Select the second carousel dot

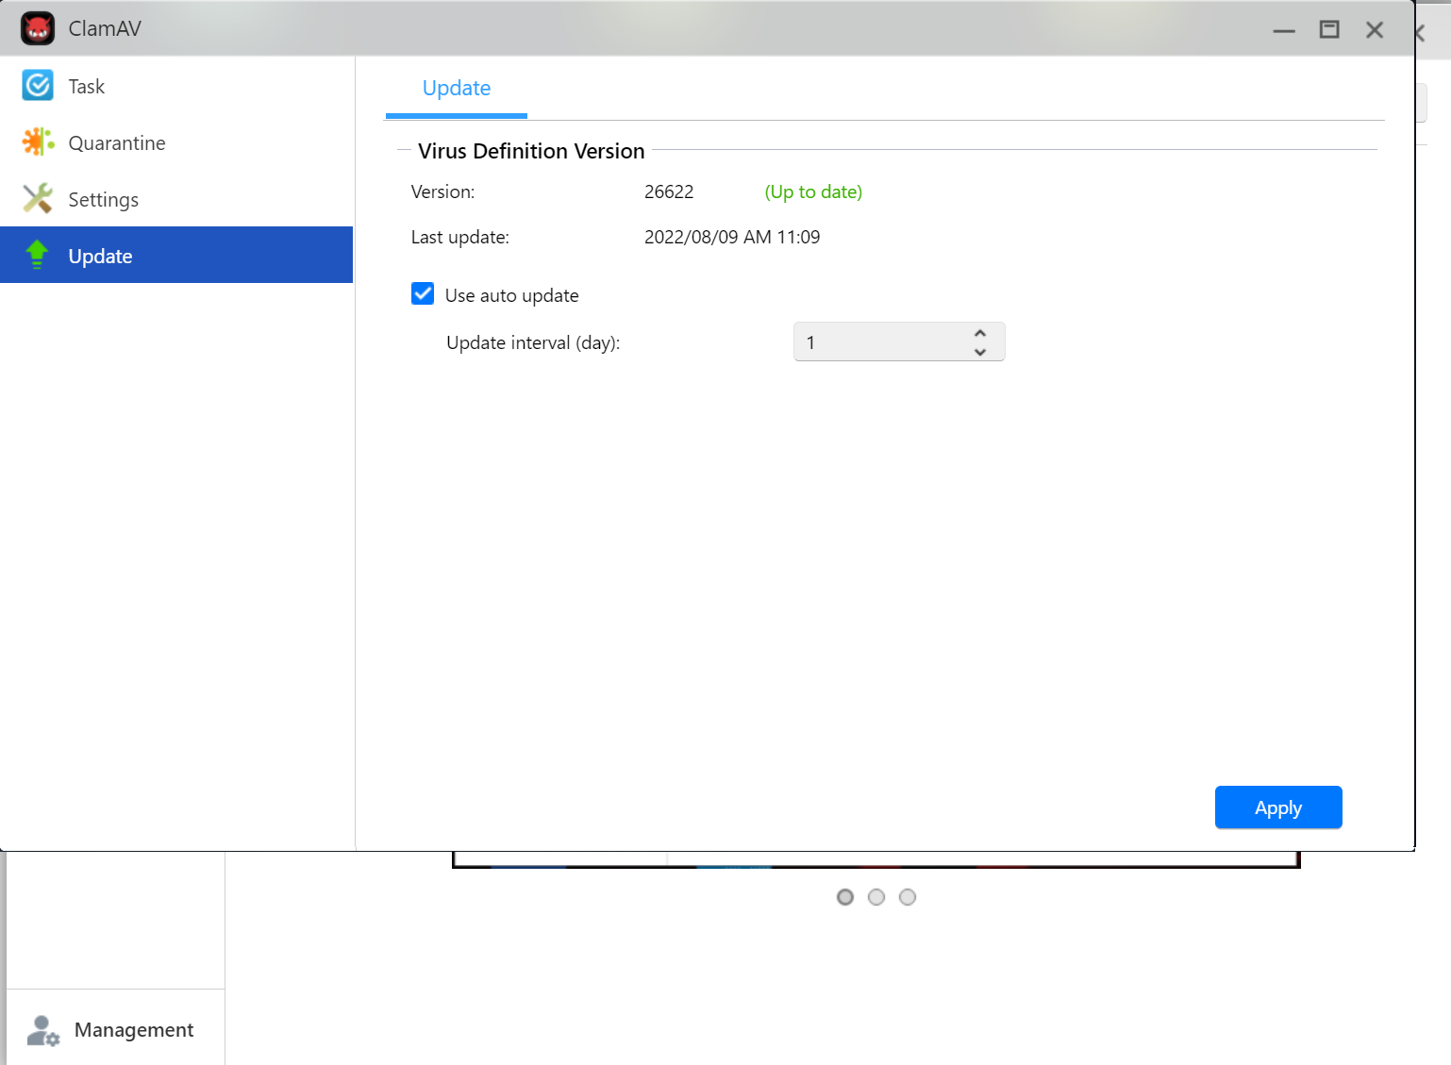(x=876, y=897)
